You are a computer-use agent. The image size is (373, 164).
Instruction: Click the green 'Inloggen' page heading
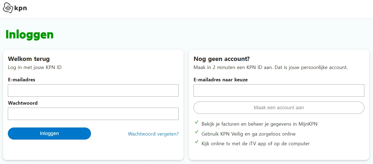[29, 35]
